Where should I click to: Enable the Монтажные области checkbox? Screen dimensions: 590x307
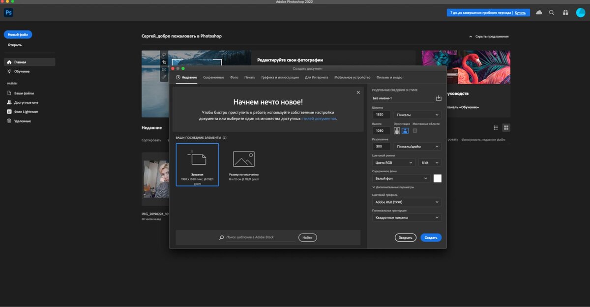pos(415,130)
